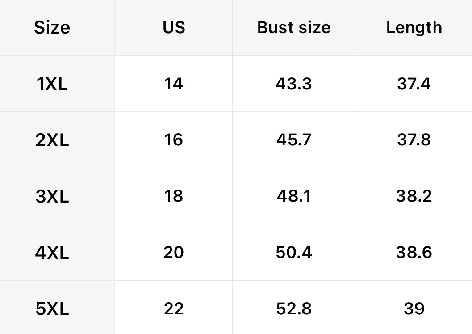The width and height of the screenshot is (472, 334).
Task: Select the Length column header
Action: (414, 28)
